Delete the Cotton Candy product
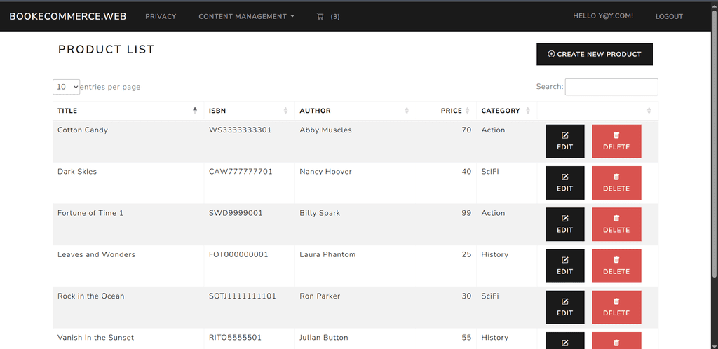 click(616, 142)
